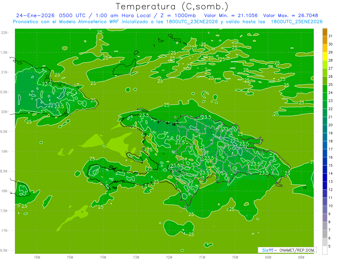Pick the purple legend band between 8 and 9
This screenshot has width=338, height=261.
click(x=325, y=218)
